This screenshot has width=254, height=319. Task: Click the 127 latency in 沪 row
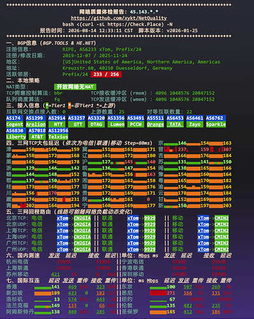106,162
